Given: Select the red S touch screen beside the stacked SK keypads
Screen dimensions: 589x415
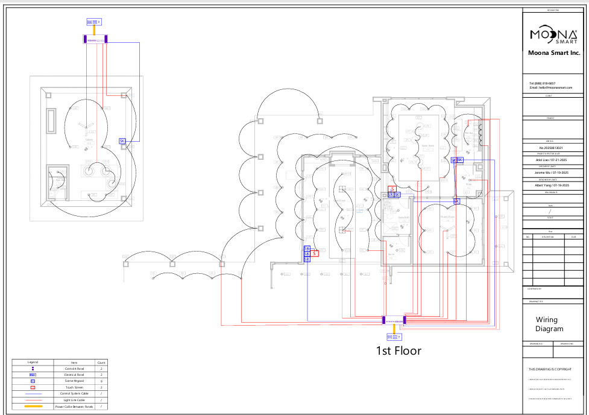Looking at the screenshot, I should point(315,254).
